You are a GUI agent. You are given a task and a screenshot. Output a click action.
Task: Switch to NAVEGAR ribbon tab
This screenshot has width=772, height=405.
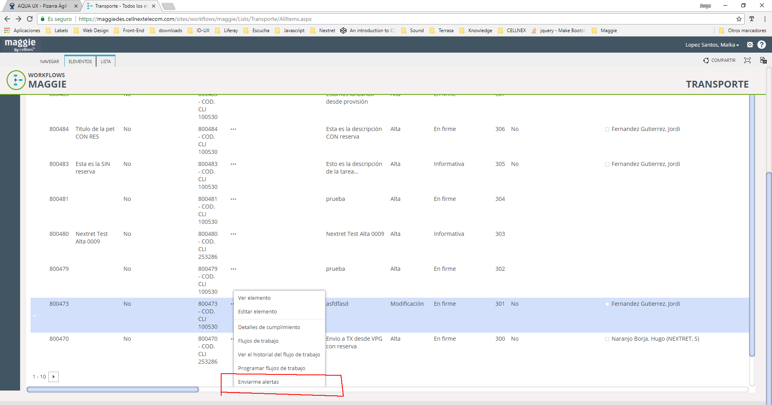tap(49, 61)
